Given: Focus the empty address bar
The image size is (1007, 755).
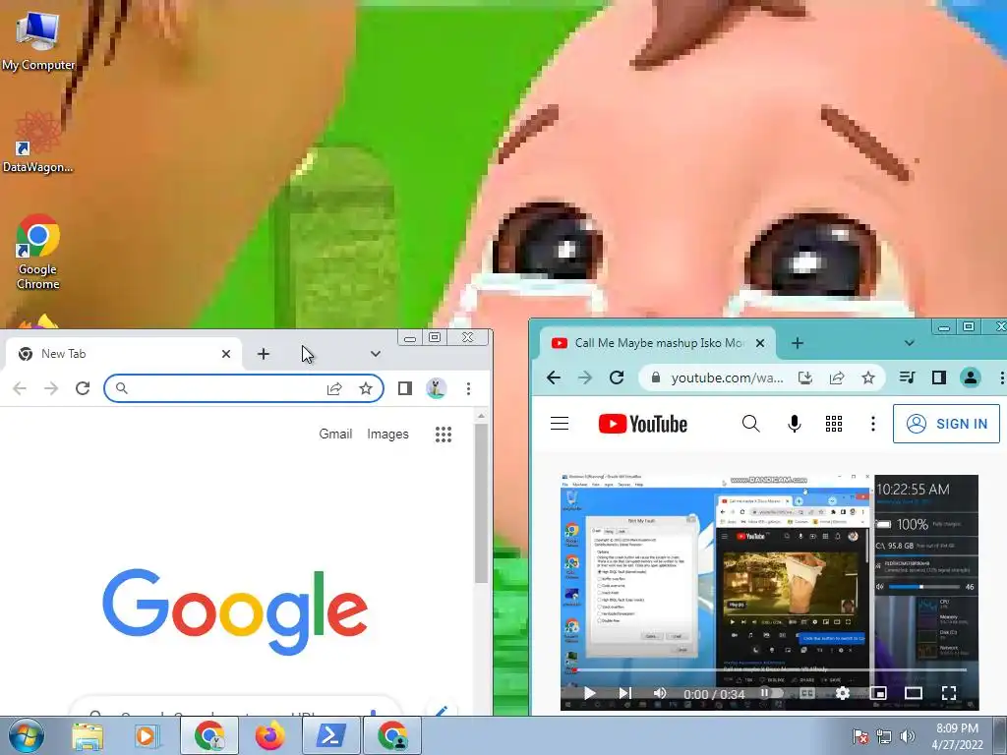Looking at the screenshot, I should [244, 388].
